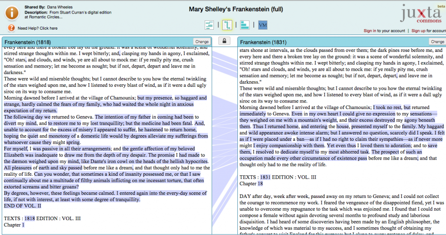The height and width of the screenshot is (235, 446).
Task: Click the description 'From Stuart Curran's digital edition'
Action: click(x=81, y=12)
